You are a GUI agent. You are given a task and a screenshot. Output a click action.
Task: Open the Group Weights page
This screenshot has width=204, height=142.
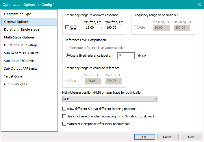tap(29, 84)
